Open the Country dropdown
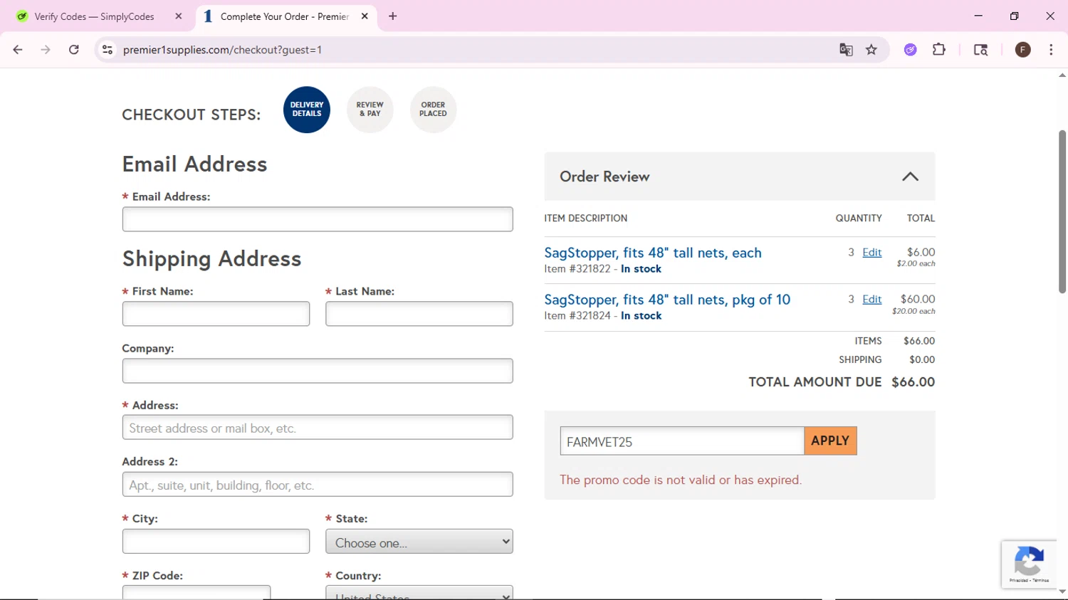Screen dimensions: 1068x600 [x=419, y=593]
